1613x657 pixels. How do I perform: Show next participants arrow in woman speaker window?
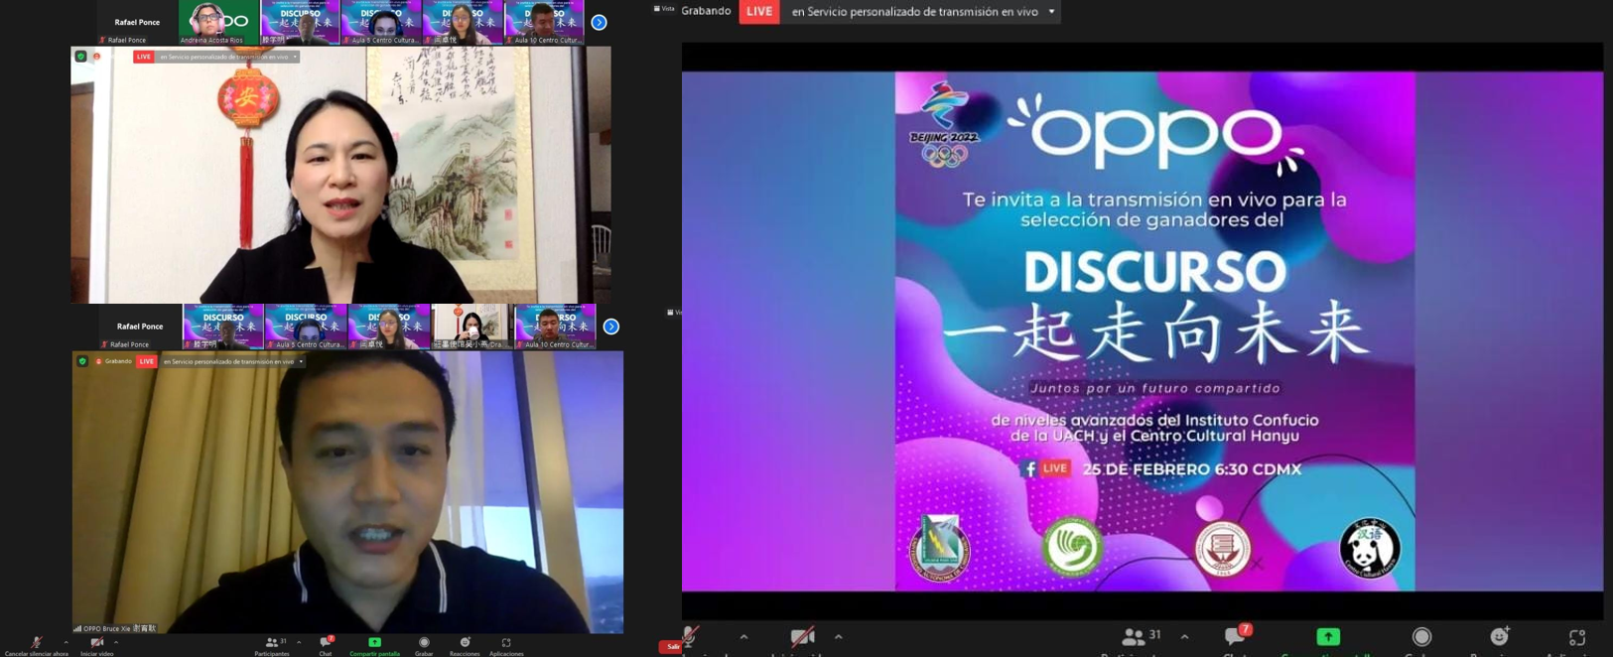599,22
